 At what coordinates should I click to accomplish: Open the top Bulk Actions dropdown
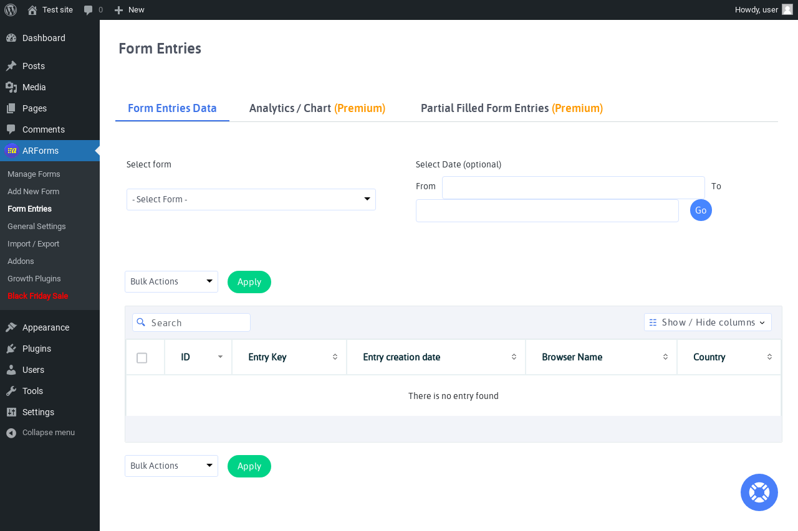[171, 281]
